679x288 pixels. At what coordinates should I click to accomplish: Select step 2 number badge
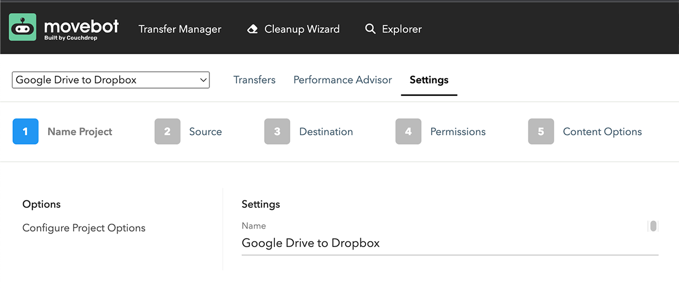pyautogui.click(x=167, y=132)
